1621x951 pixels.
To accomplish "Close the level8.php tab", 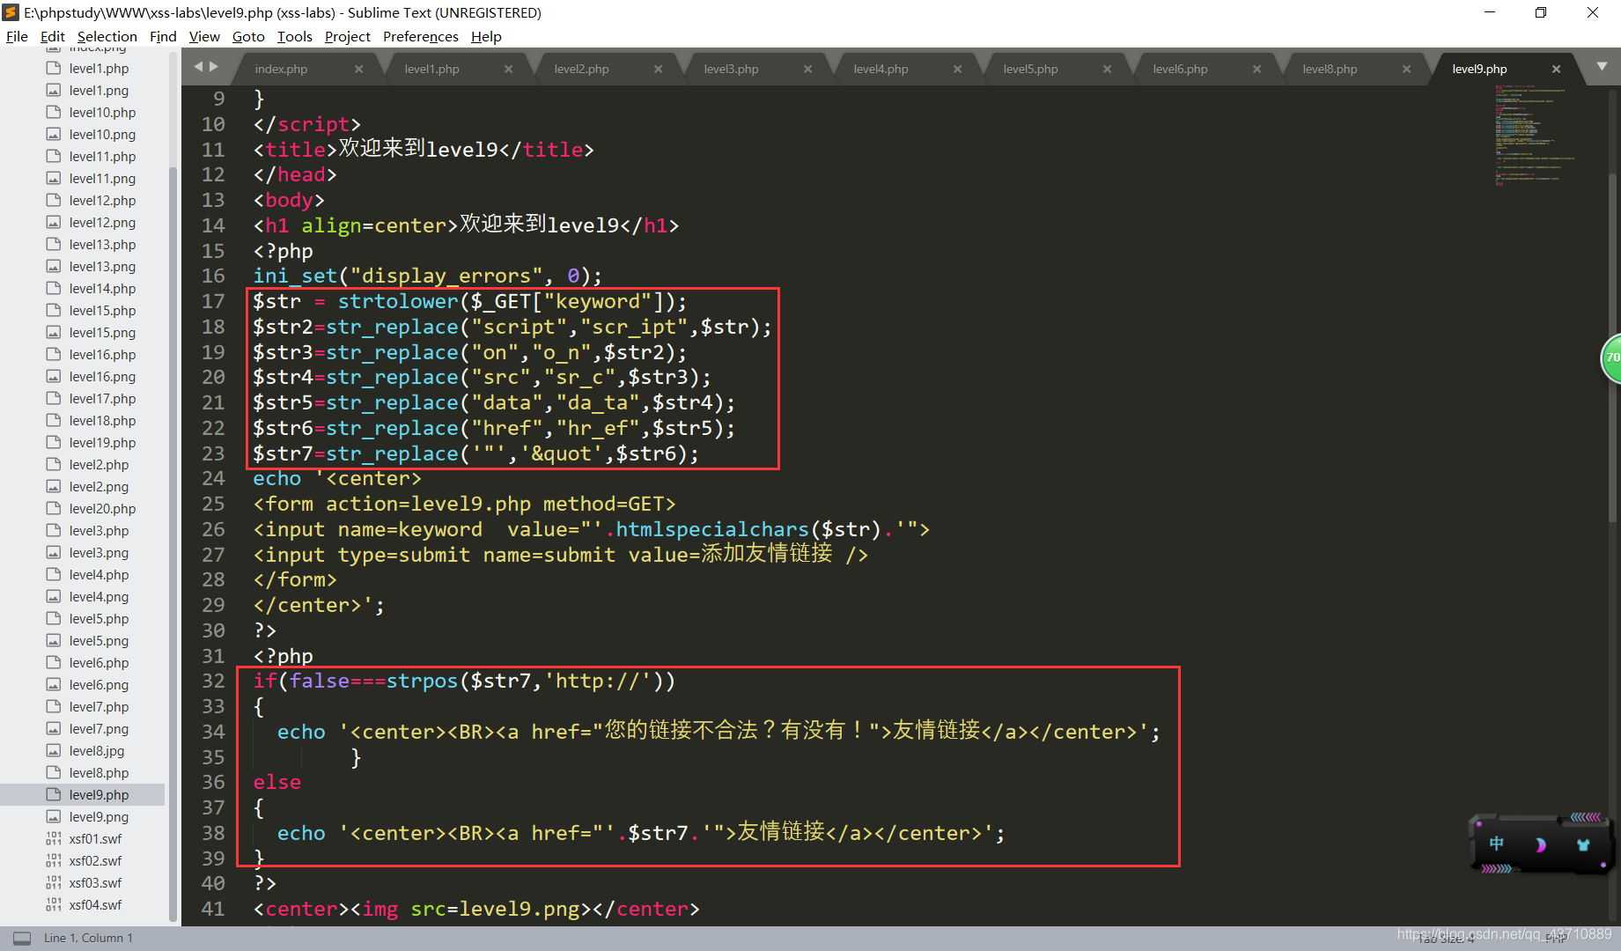I will (x=1406, y=69).
